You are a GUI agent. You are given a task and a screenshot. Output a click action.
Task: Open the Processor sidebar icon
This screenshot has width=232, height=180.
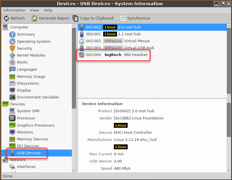pos(12,118)
